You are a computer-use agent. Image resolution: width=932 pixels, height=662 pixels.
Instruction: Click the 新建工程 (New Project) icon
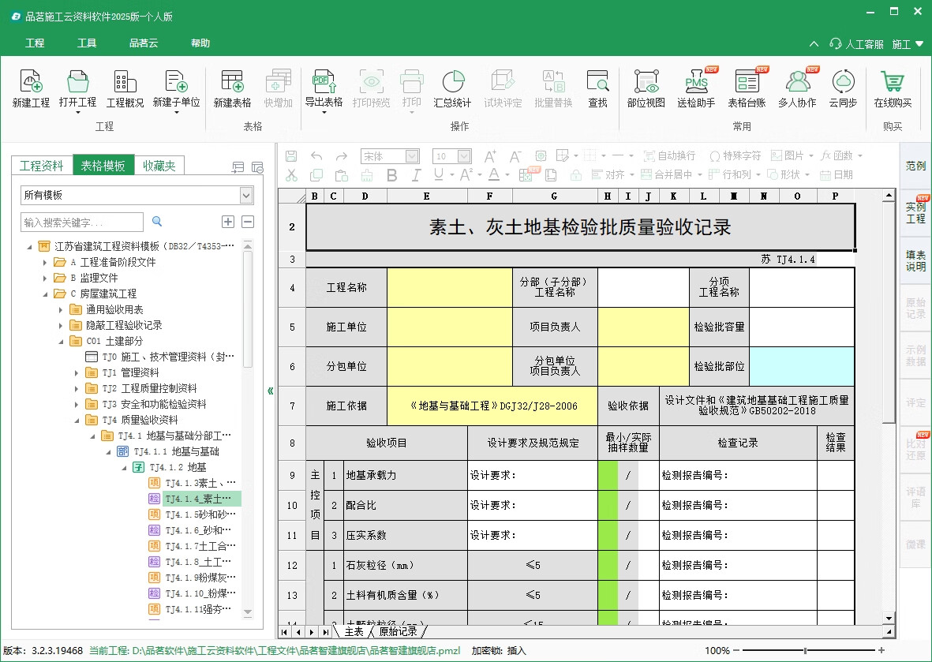point(31,81)
